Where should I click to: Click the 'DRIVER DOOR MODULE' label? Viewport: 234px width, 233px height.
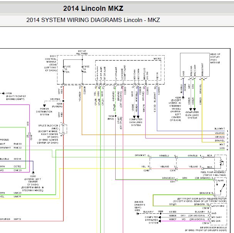pos(214,228)
